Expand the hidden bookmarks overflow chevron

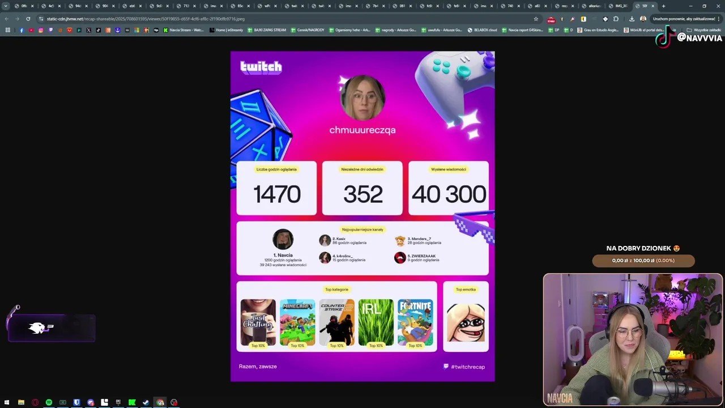click(x=674, y=30)
